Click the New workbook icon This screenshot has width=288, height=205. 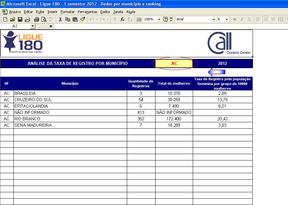point(5,19)
